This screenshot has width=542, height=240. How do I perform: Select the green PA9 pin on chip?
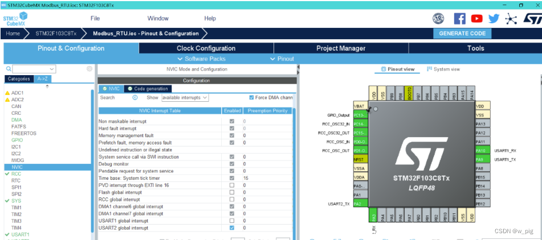[x=483, y=159]
